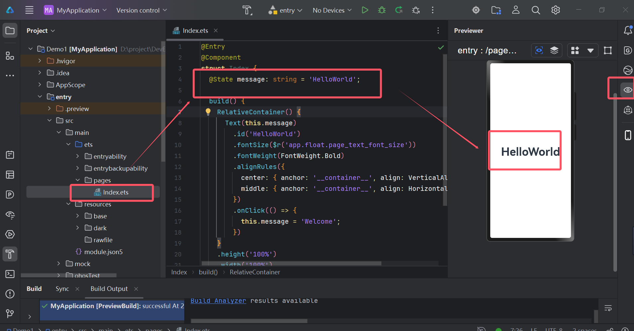Collapse the entry module node
This screenshot has height=331, width=634.
(40, 97)
